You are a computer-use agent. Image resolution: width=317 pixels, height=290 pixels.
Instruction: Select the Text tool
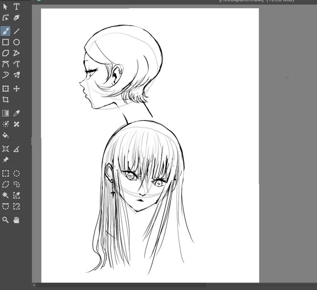16,7
